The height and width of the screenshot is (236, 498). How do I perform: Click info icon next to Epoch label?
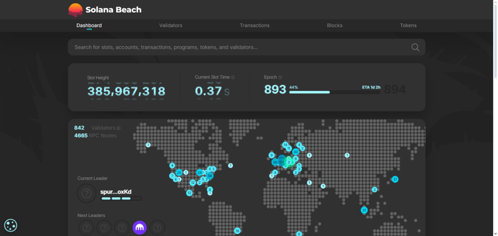pyautogui.click(x=280, y=77)
